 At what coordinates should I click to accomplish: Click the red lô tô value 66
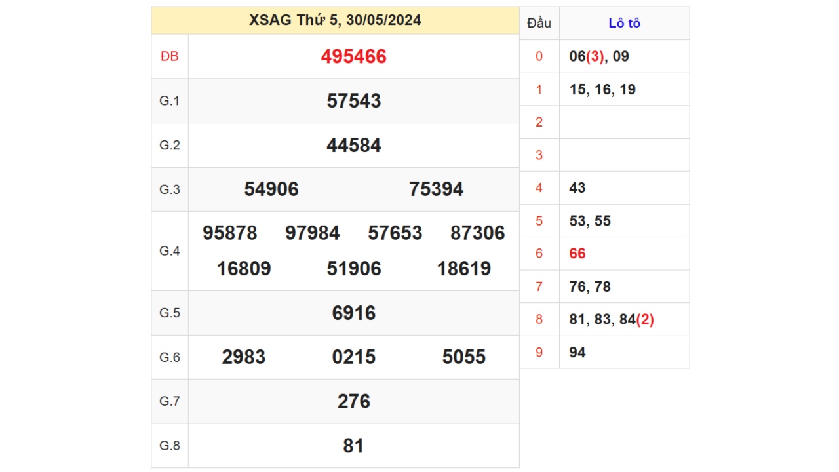(577, 254)
